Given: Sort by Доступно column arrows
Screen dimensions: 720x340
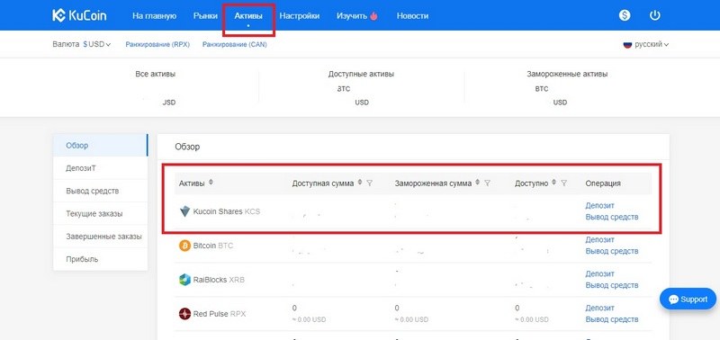Looking at the screenshot, I should click(554, 183).
